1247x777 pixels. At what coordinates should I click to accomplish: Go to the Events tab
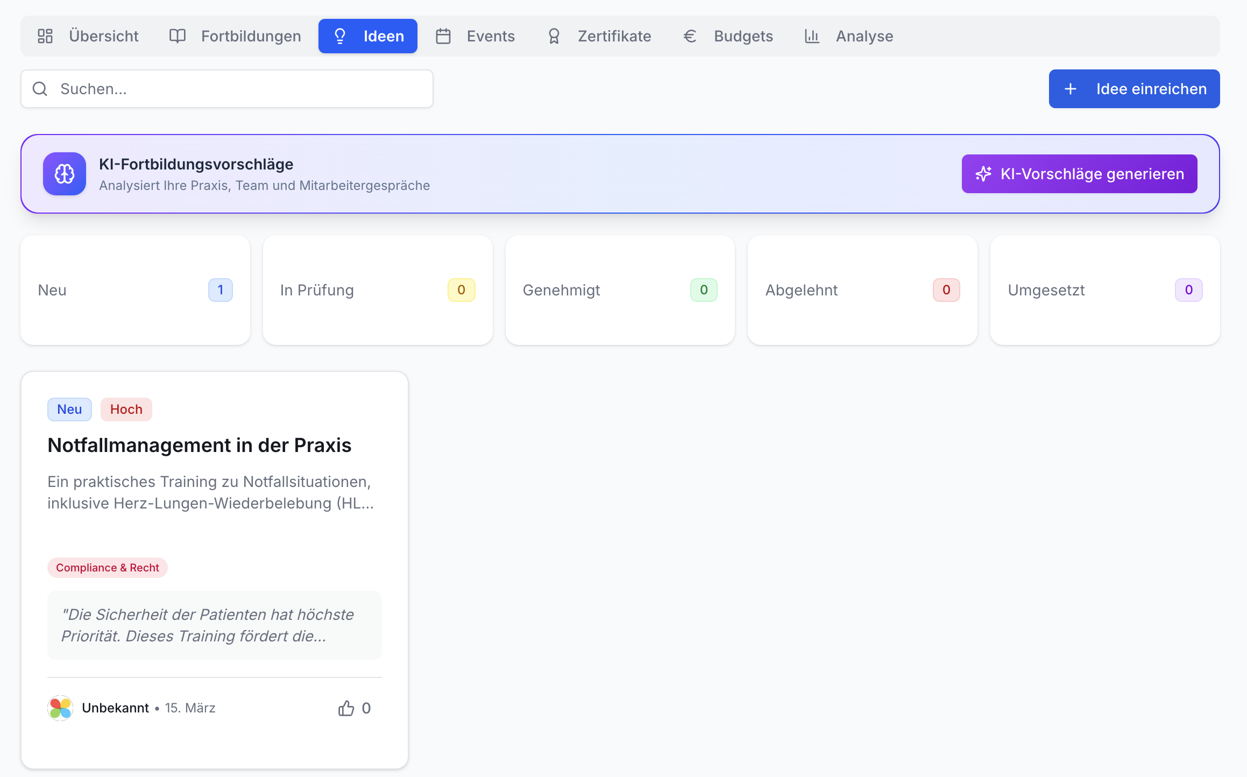pos(474,36)
